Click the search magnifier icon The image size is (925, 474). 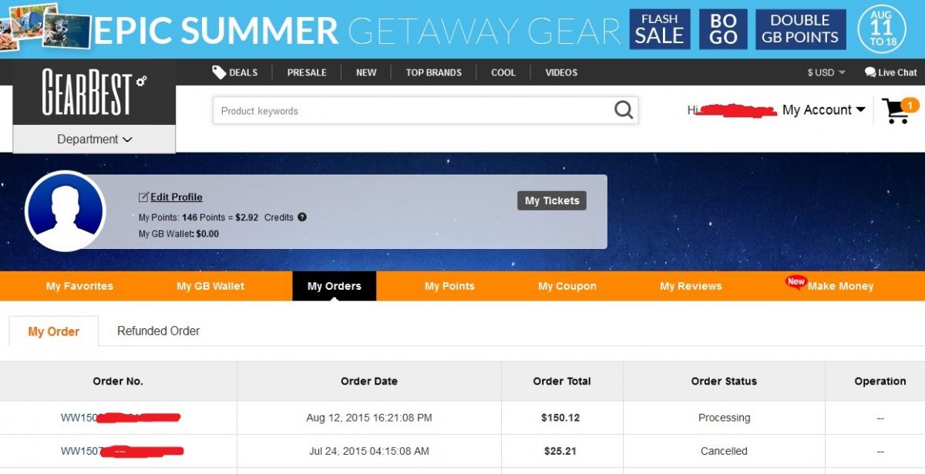pyautogui.click(x=624, y=110)
